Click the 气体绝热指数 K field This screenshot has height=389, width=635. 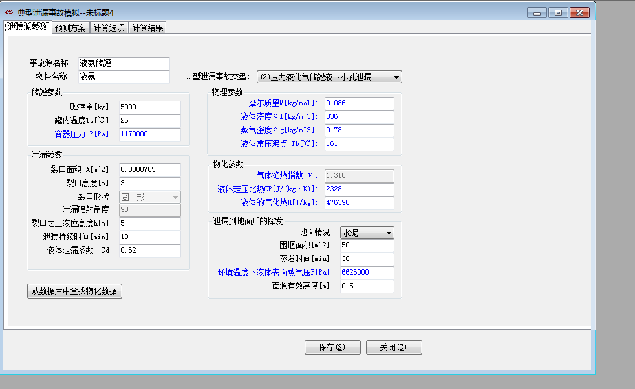pyautogui.click(x=360, y=176)
